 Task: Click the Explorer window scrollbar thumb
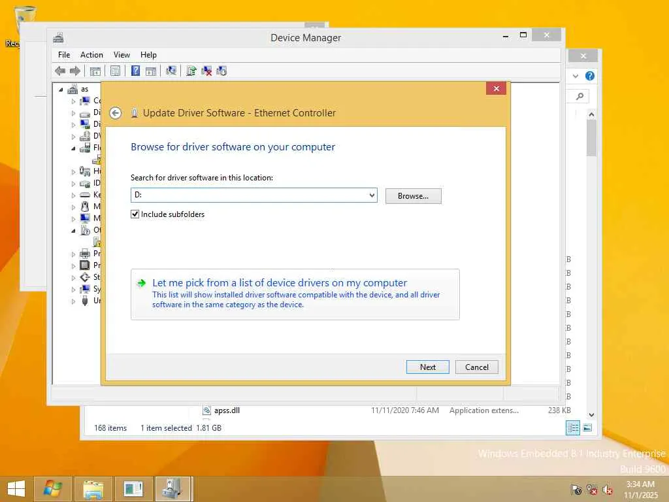click(x=591, y=138)
